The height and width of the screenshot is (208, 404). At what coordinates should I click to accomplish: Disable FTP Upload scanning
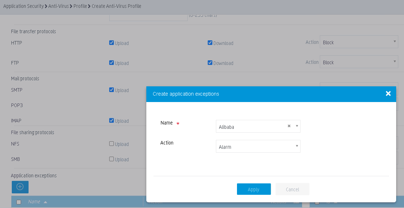click(112, 63)
